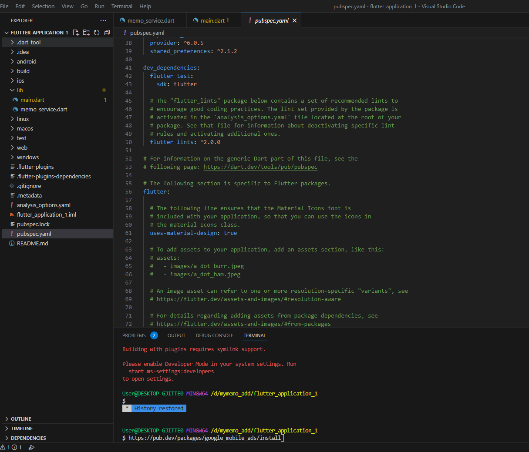Click the 'shared_preferences: ^2.1.2' line
Viewport: 529px width, 452px height.
[x=193, y=51]
